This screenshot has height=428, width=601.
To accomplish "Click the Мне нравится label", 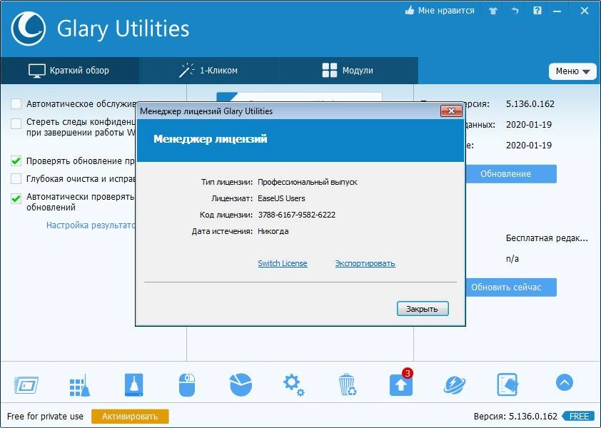I will 446,11.
